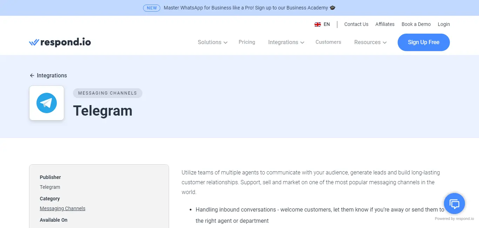Open the Messaging Channels category link
The image size is (479, 228).
62,208
